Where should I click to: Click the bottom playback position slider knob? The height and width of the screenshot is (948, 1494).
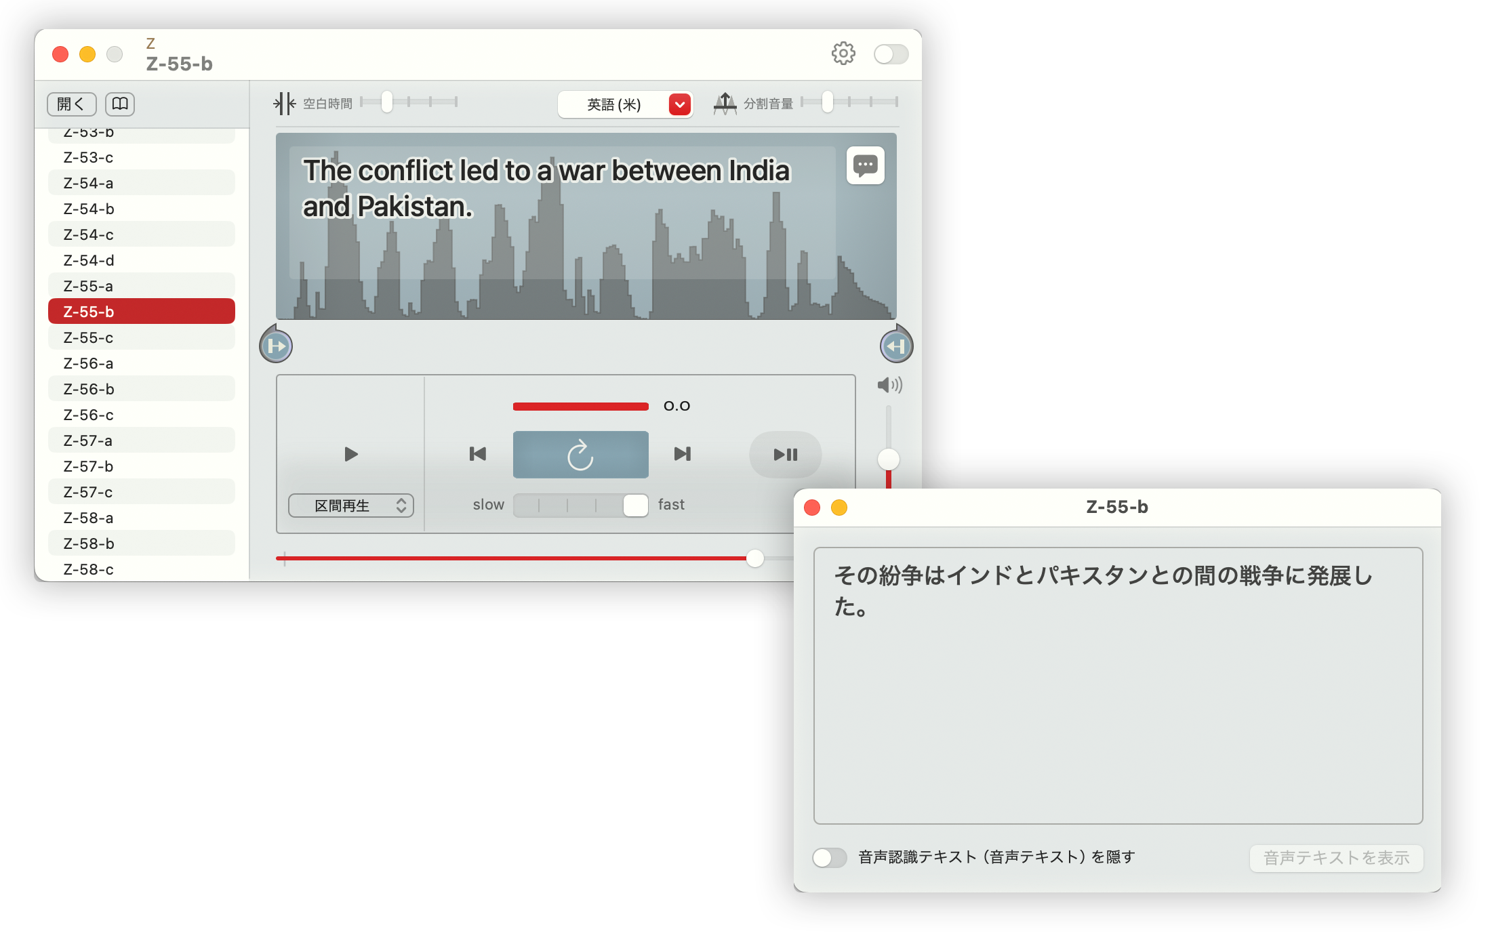point(755,558)
